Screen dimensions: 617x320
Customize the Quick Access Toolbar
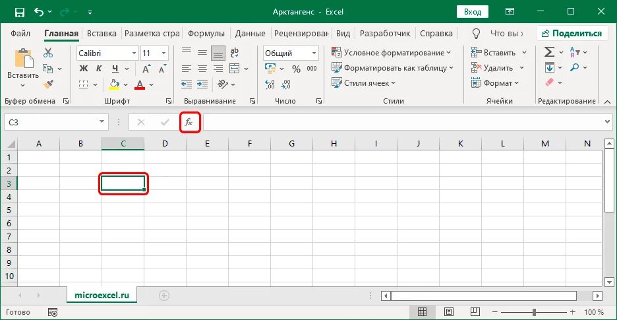[x=90, y=13]
